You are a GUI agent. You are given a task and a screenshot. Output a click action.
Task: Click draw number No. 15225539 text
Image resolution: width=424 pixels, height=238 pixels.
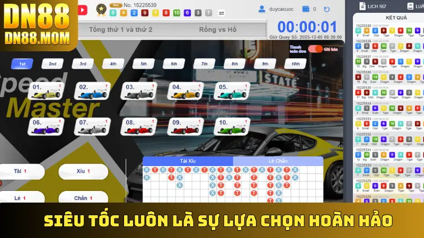(x=140, y=5)
